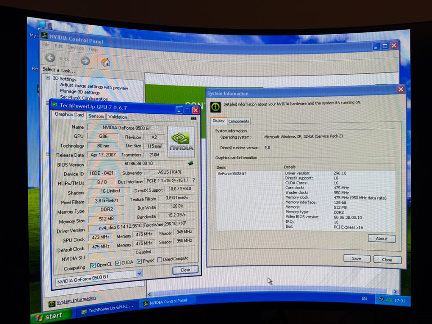Collapse the 3D Settings tree node

point(48,78)
